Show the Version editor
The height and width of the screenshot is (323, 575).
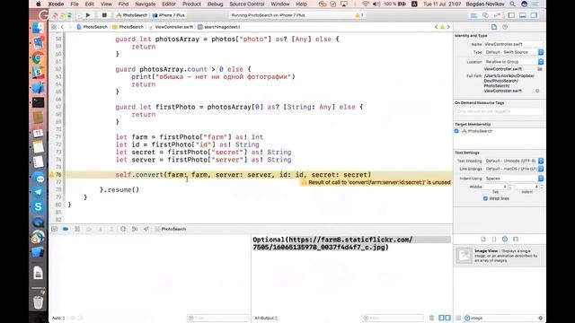[497, 15]
